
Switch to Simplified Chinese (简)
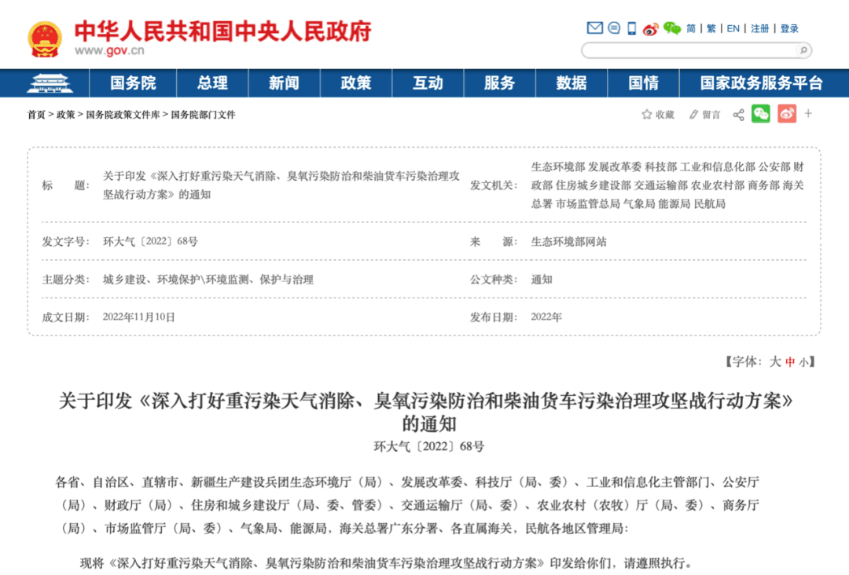[x=691, y=28]
